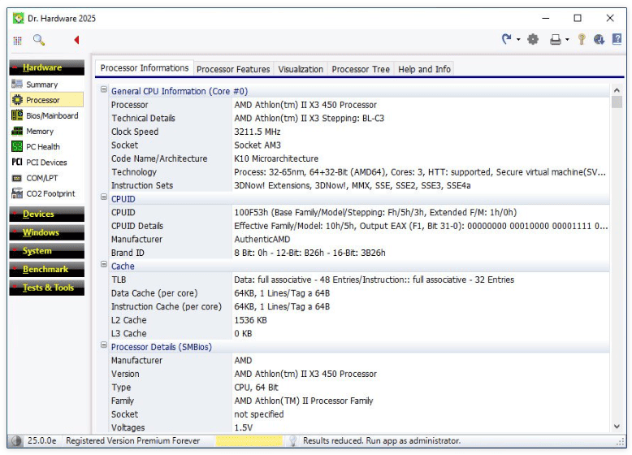Collapse the Hardware sidebar section

coord(47,67)
